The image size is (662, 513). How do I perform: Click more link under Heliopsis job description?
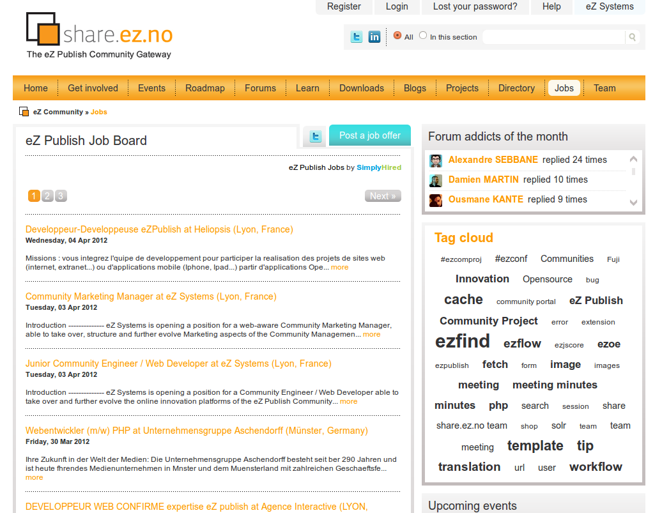[x=339, y=267]
